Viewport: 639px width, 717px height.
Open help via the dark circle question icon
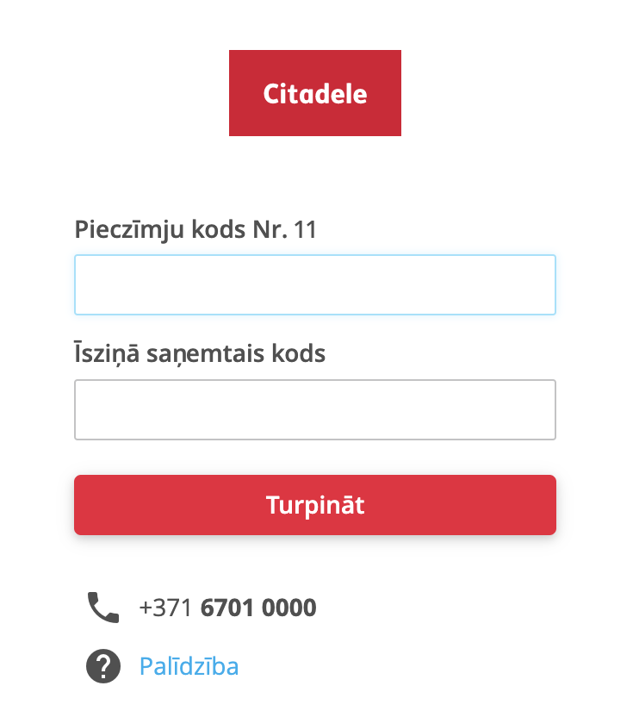tap(103, 666)
